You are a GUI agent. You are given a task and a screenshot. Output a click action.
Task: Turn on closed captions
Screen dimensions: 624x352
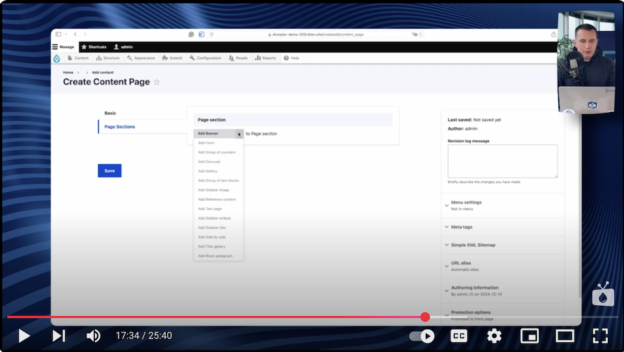click(458, 336)
